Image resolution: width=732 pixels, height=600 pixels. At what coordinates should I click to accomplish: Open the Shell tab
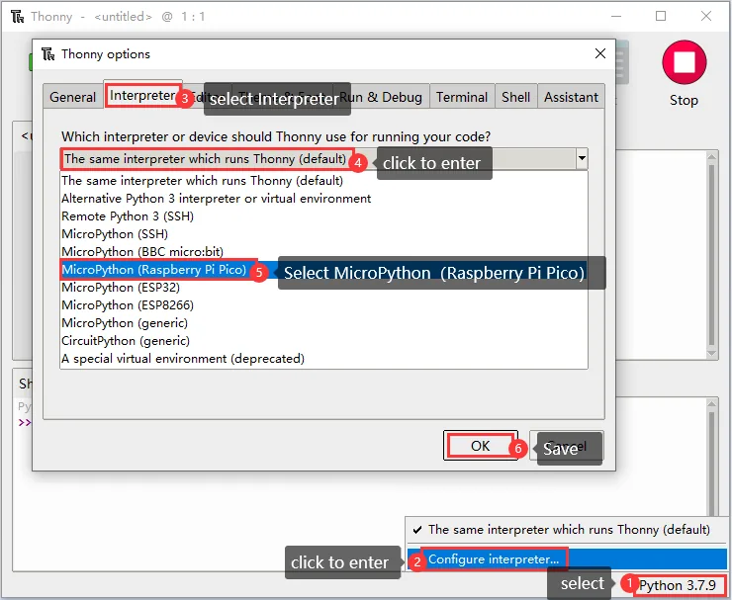(515, 97)
